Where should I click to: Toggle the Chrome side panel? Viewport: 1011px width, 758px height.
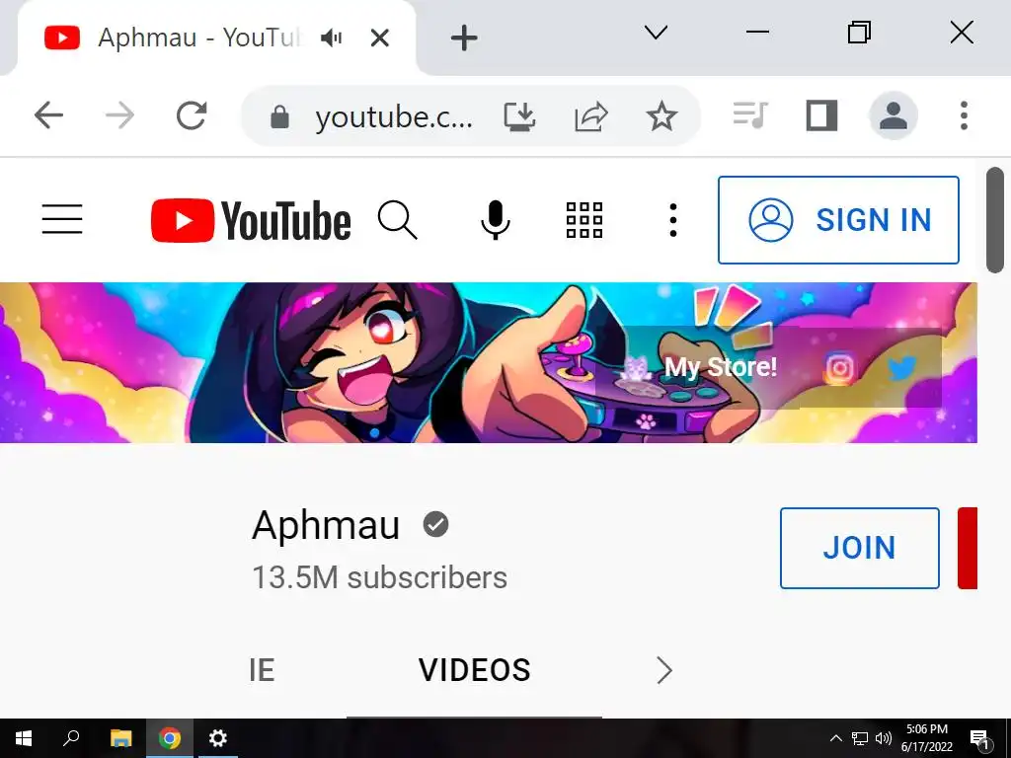(x=822, y=116)
